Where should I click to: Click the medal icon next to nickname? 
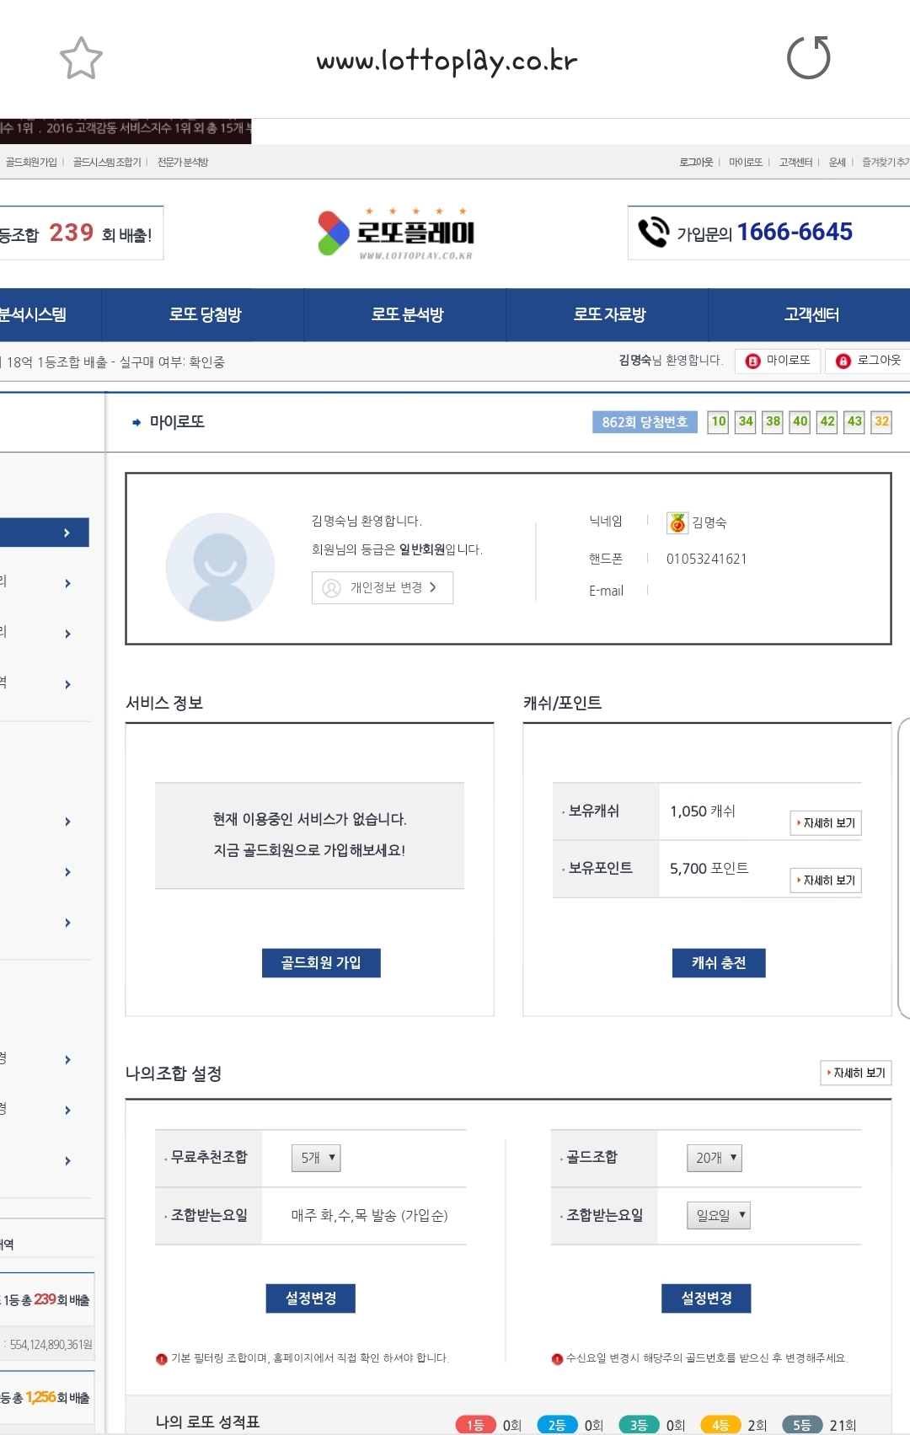pyautogui.click(x=677, y=522)
